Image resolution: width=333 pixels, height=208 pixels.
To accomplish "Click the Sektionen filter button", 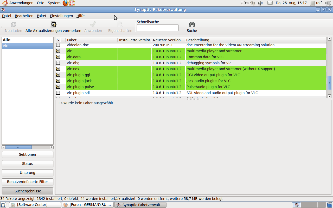I will 28,154.
